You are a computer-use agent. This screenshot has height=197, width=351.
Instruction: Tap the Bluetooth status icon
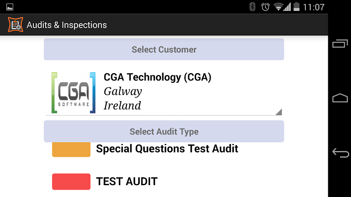pyautogui.click(x=252, y=7)
